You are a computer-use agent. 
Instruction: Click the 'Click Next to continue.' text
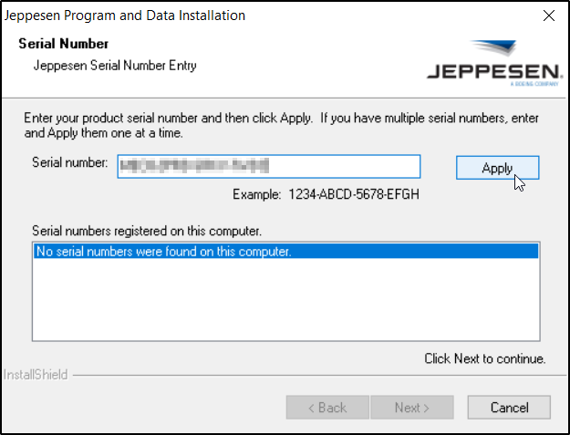point(484,358)
